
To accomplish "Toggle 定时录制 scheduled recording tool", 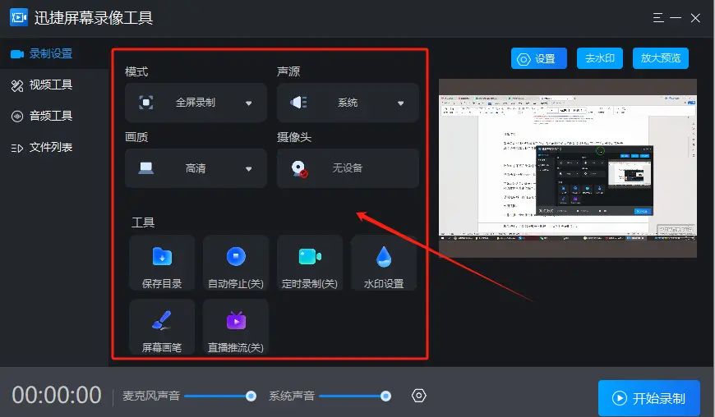I will coord(310,263).
